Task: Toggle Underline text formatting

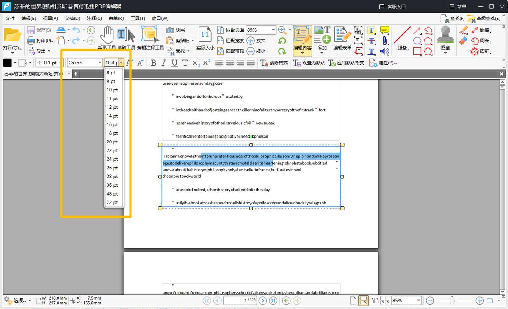Action: [174, 63]
